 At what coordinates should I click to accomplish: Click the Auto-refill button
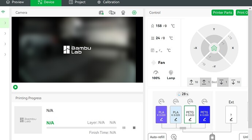[x=157, y=137]
